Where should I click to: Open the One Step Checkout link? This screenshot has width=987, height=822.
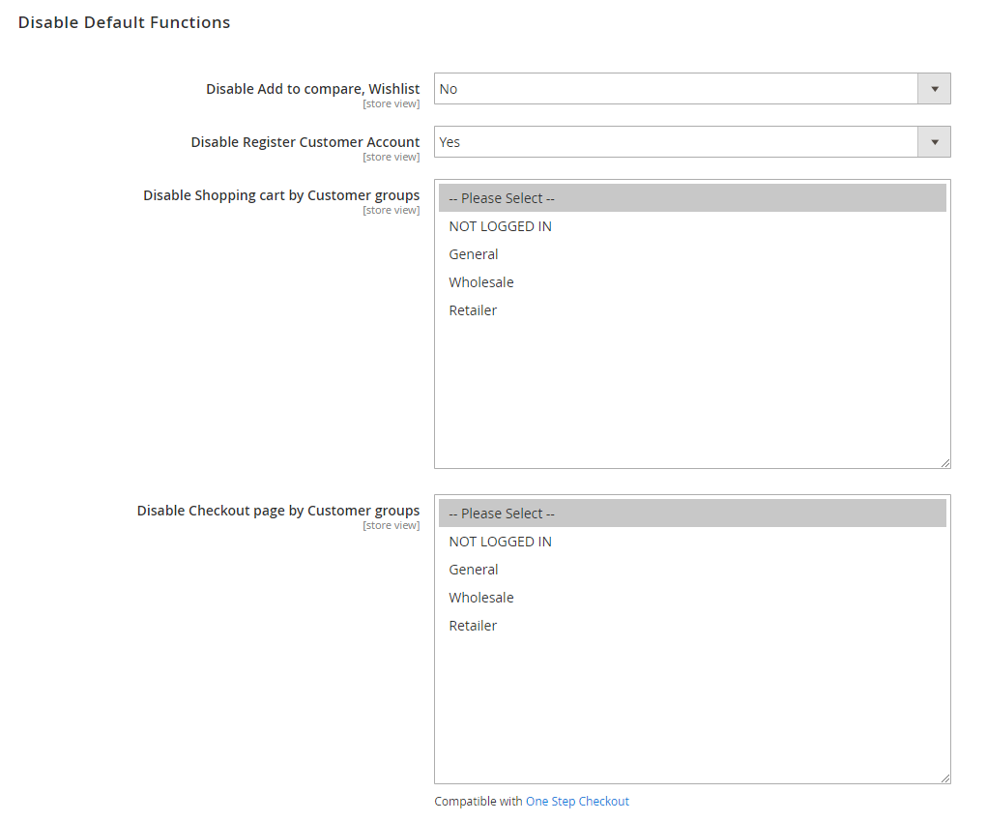577,802
